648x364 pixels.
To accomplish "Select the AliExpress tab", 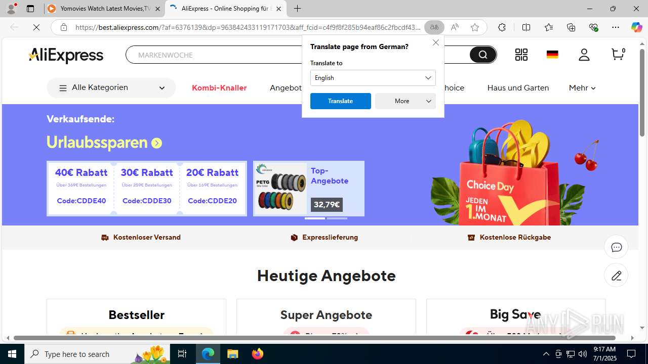I will [226, 9].
